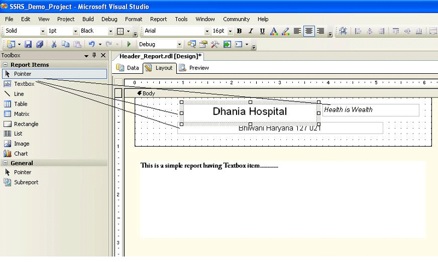Open the Community menu
The width and height of the screenshot is (438, 262).
coord(237,19)
